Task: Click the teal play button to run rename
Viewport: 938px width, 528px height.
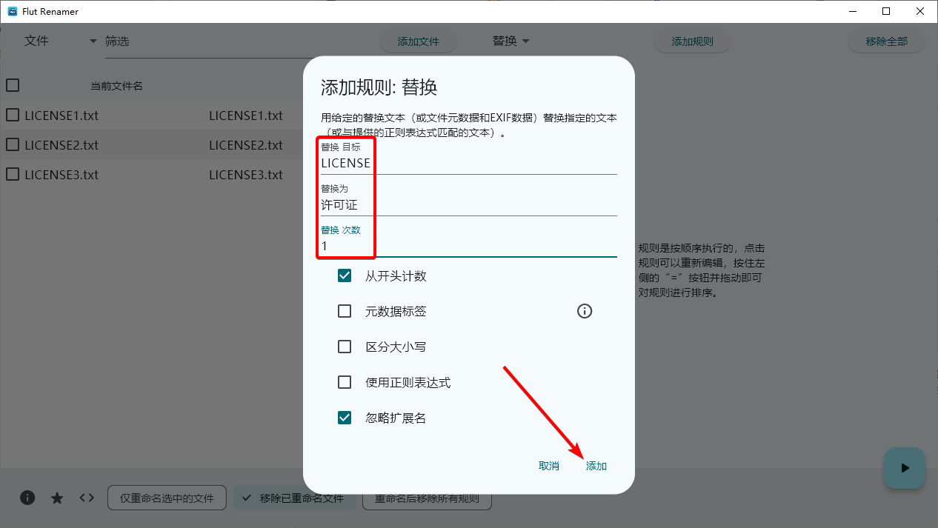Action: pyautogui.click(x=904, y=468)
